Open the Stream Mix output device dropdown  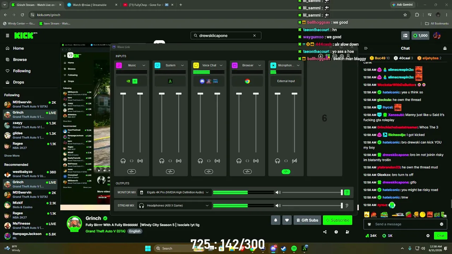click(x=174, y=205)
